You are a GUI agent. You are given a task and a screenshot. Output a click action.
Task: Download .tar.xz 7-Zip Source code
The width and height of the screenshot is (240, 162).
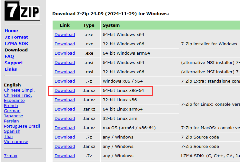(65, 146)
